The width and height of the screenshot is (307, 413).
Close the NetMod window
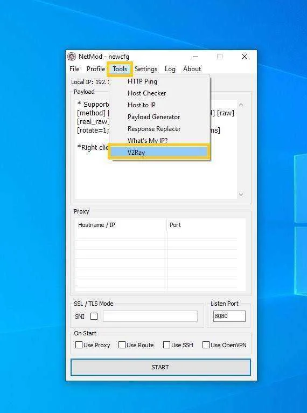coord(245,57)
